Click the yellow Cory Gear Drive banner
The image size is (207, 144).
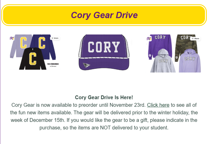(104, 15)
